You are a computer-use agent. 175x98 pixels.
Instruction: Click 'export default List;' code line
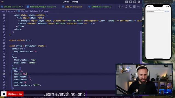tap(21, 40)
